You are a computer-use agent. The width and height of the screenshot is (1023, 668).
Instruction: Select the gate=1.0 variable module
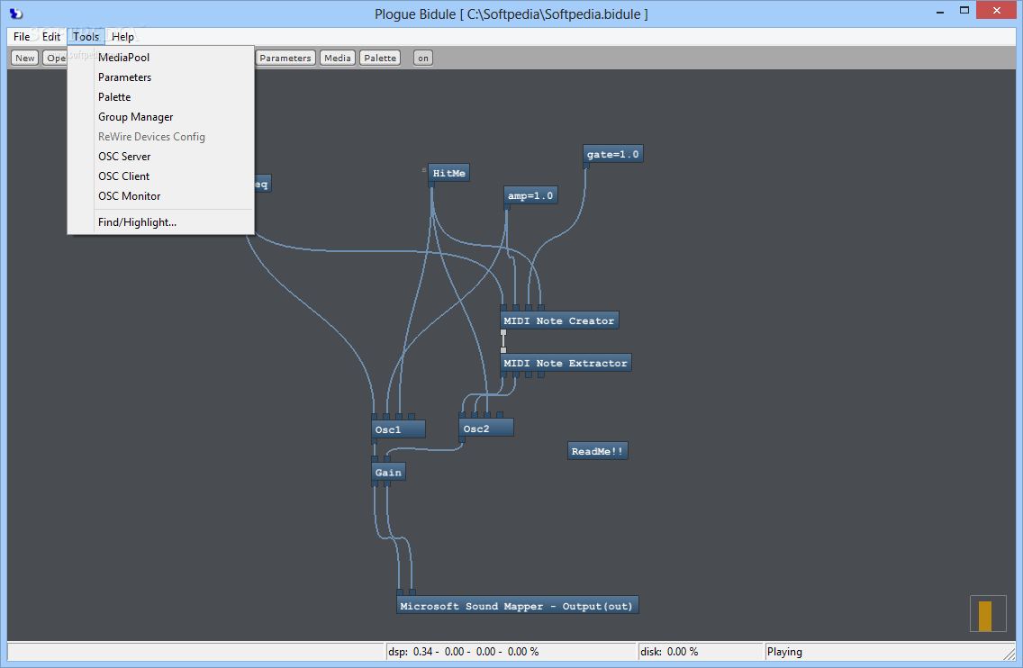(x=612, y=154)
